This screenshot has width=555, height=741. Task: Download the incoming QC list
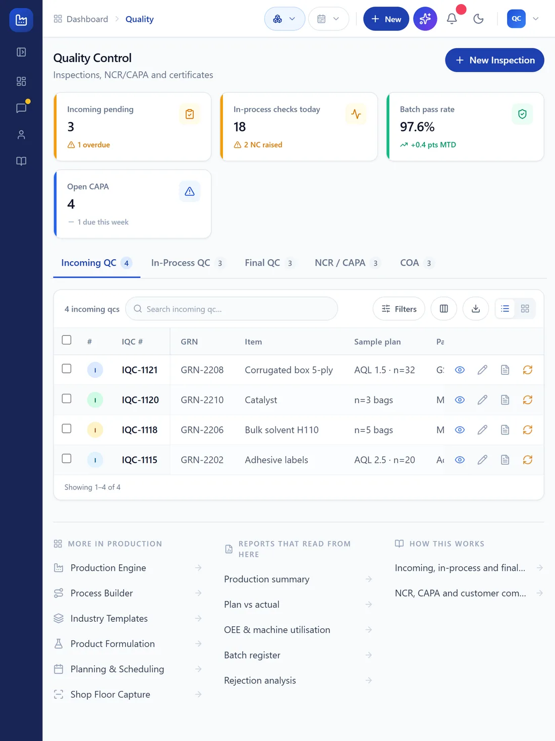point(475,309)
